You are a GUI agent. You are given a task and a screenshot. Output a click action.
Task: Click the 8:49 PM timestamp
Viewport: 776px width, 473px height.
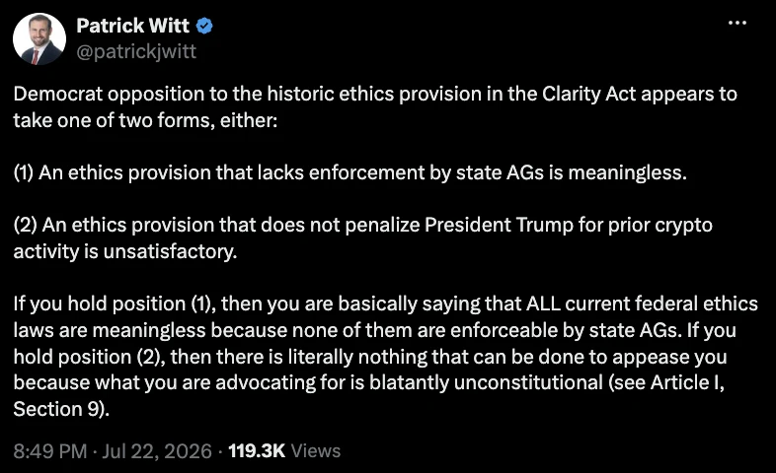pyautogui.click(x=50, y=450)
